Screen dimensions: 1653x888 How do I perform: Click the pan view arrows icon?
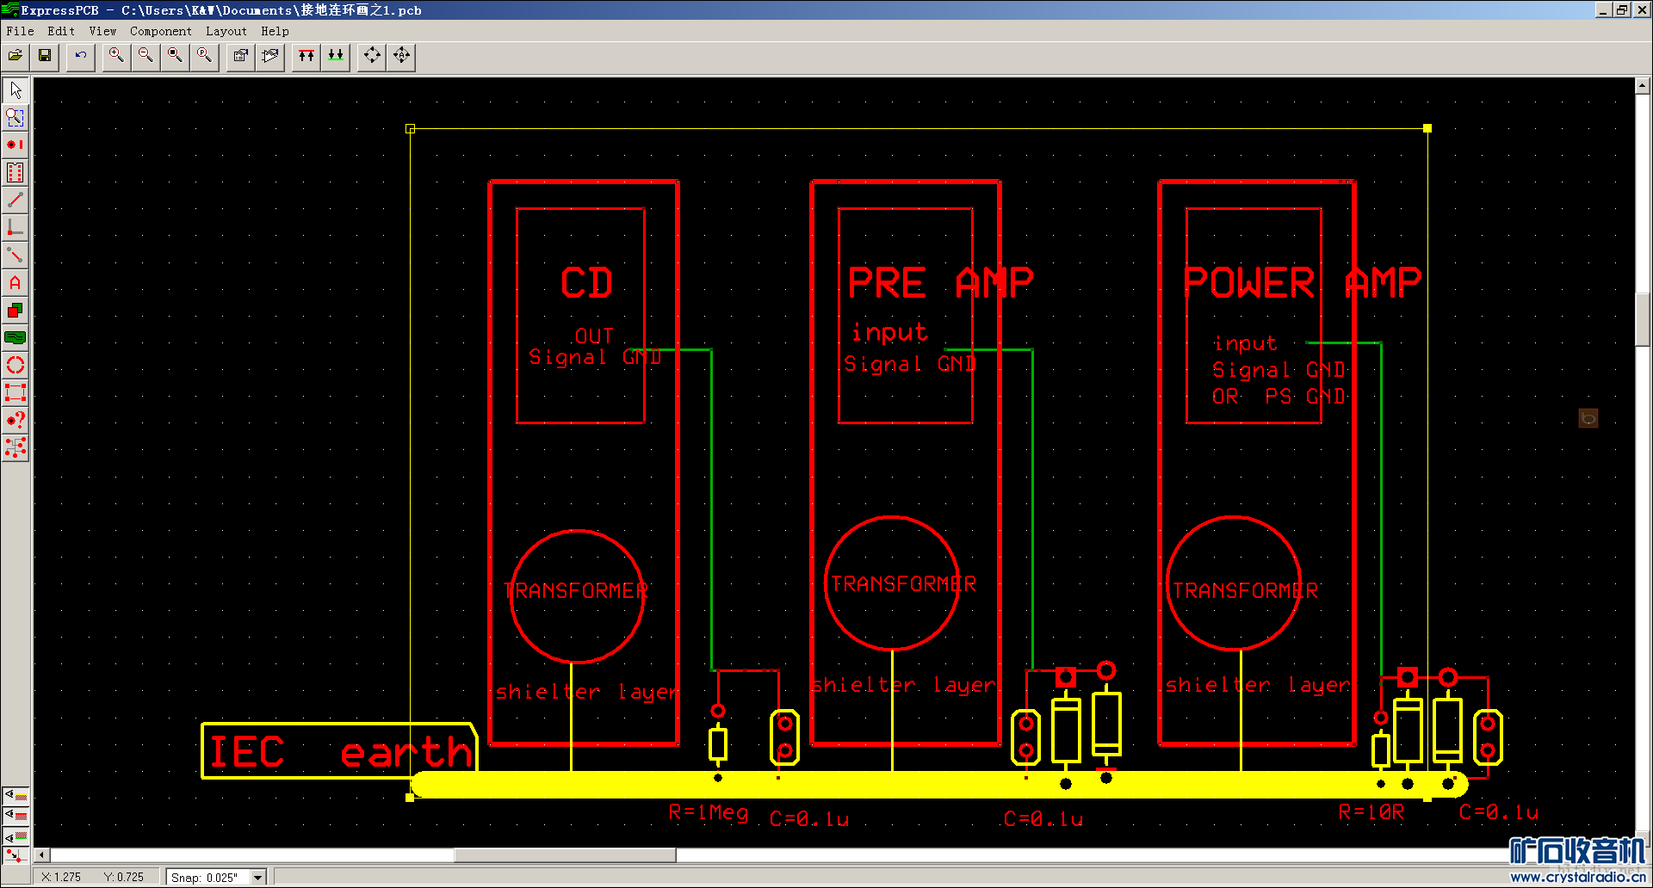pyautogui.click(x=372, y=56)
